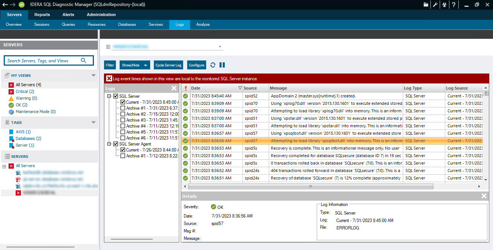Click the Filter button

coord(110,65)
